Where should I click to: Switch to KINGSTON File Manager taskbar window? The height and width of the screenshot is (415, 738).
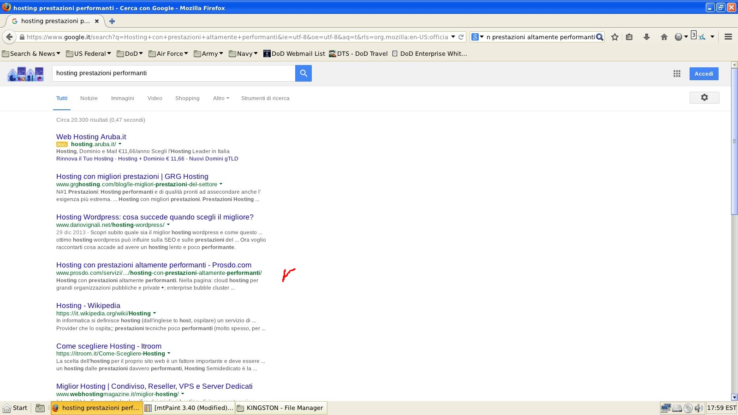pyautogui.click(x=281, y=408)
